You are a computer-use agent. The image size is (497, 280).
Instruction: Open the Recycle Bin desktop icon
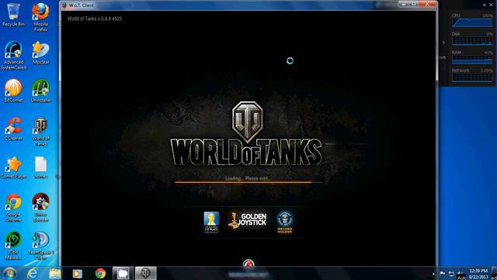pos(13,15)
